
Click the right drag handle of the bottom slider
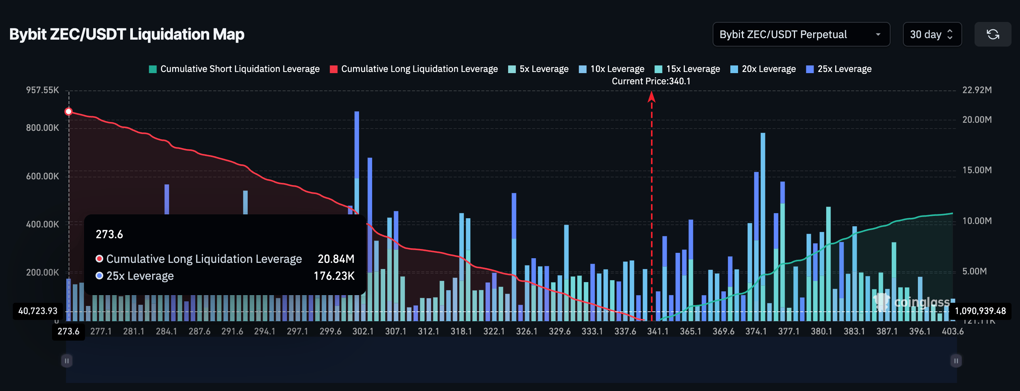pyautogui.click(x=956, y=361)
